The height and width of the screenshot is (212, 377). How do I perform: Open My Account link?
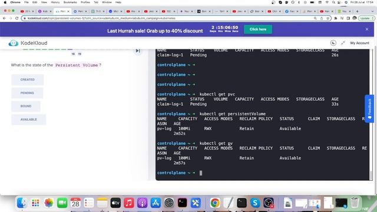click(x=359, y=43)
